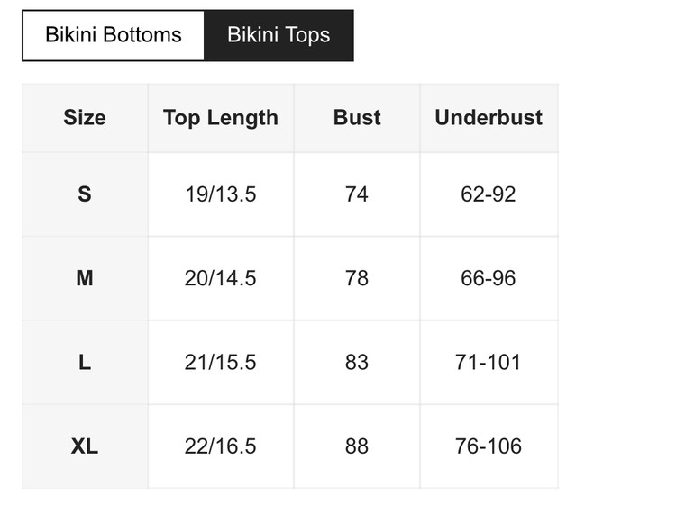Switch to the Bikini Bottoms tab
Image resolution: width=676 pixels, height=505 pixels.
tap(114, 35)
